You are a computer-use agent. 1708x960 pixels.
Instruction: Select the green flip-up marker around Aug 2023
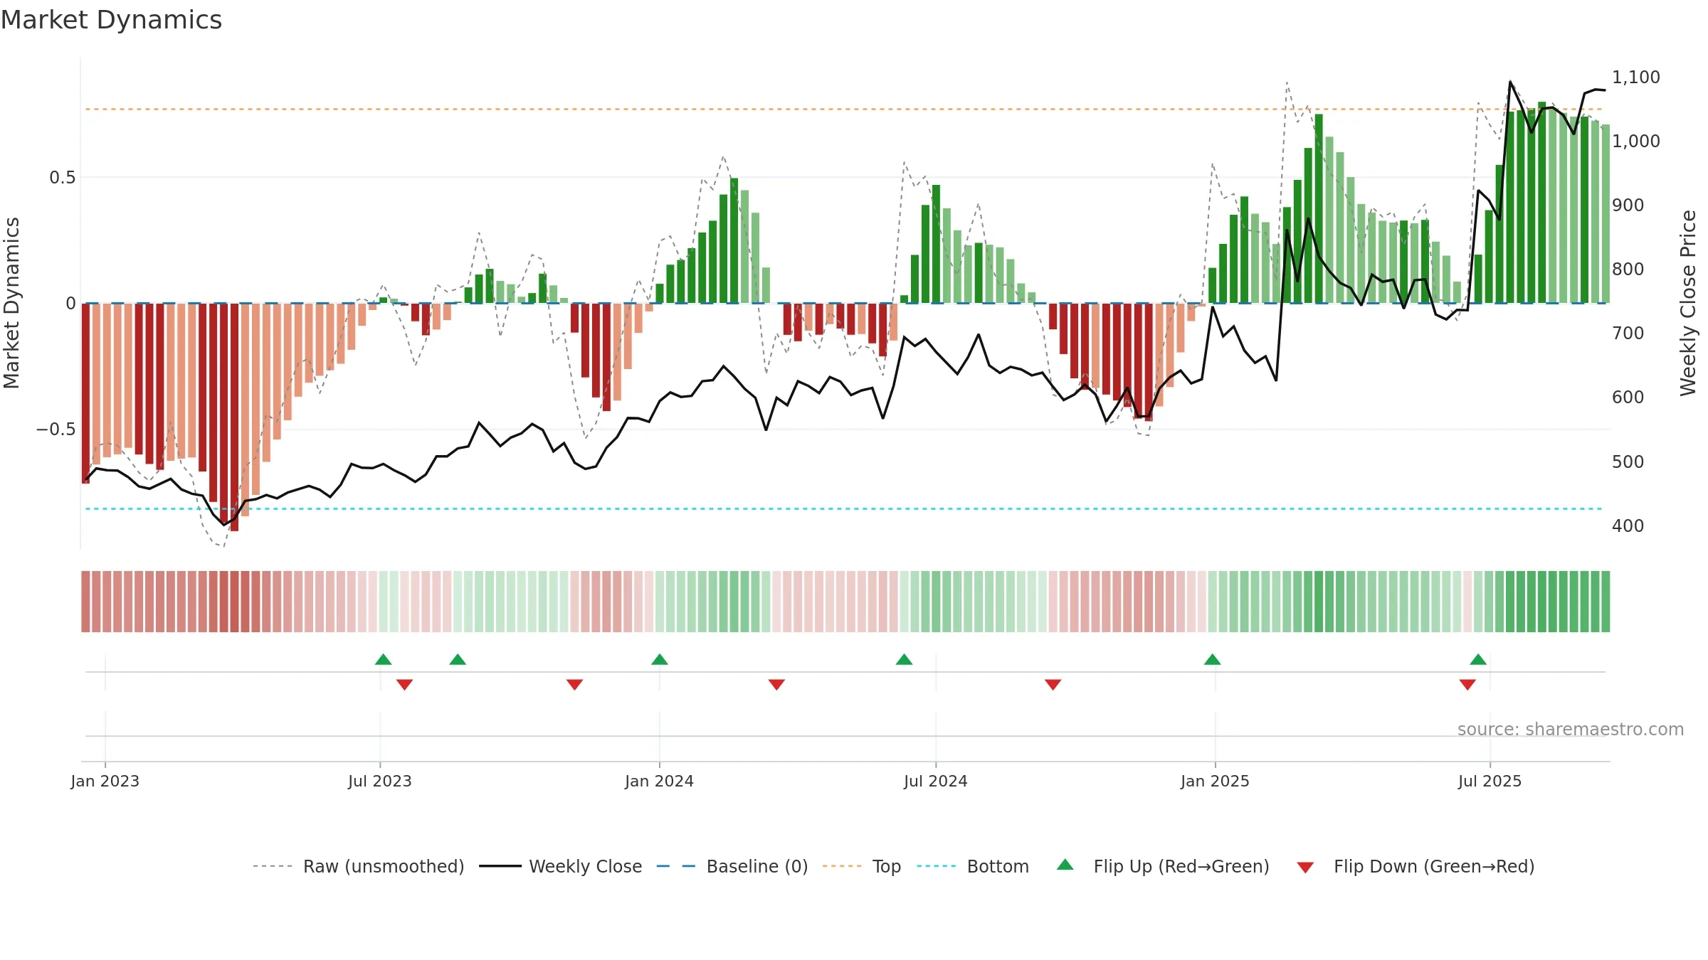pyautogui.click(x=458, y=659)
